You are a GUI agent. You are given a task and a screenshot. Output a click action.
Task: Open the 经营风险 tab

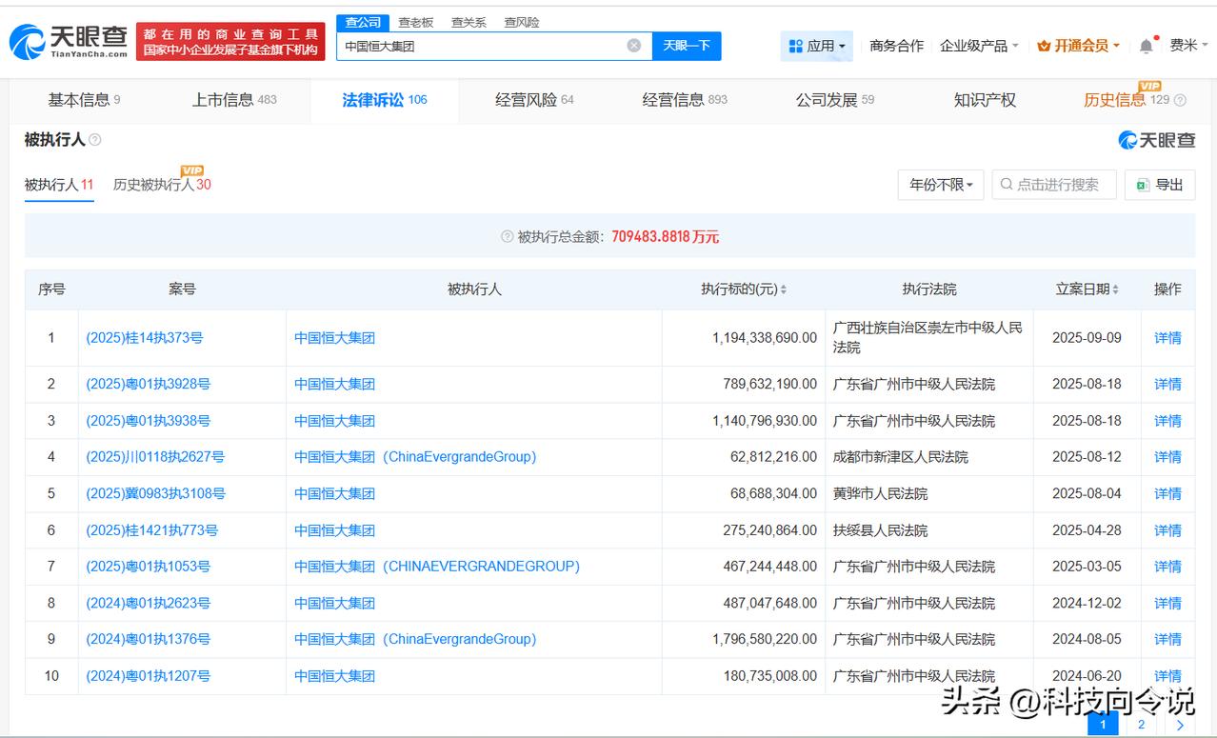click(x=534, y=100)
